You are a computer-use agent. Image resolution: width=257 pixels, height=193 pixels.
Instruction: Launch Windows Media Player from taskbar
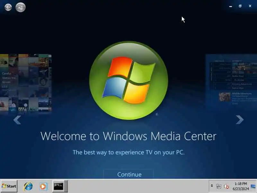pos(43,187)
